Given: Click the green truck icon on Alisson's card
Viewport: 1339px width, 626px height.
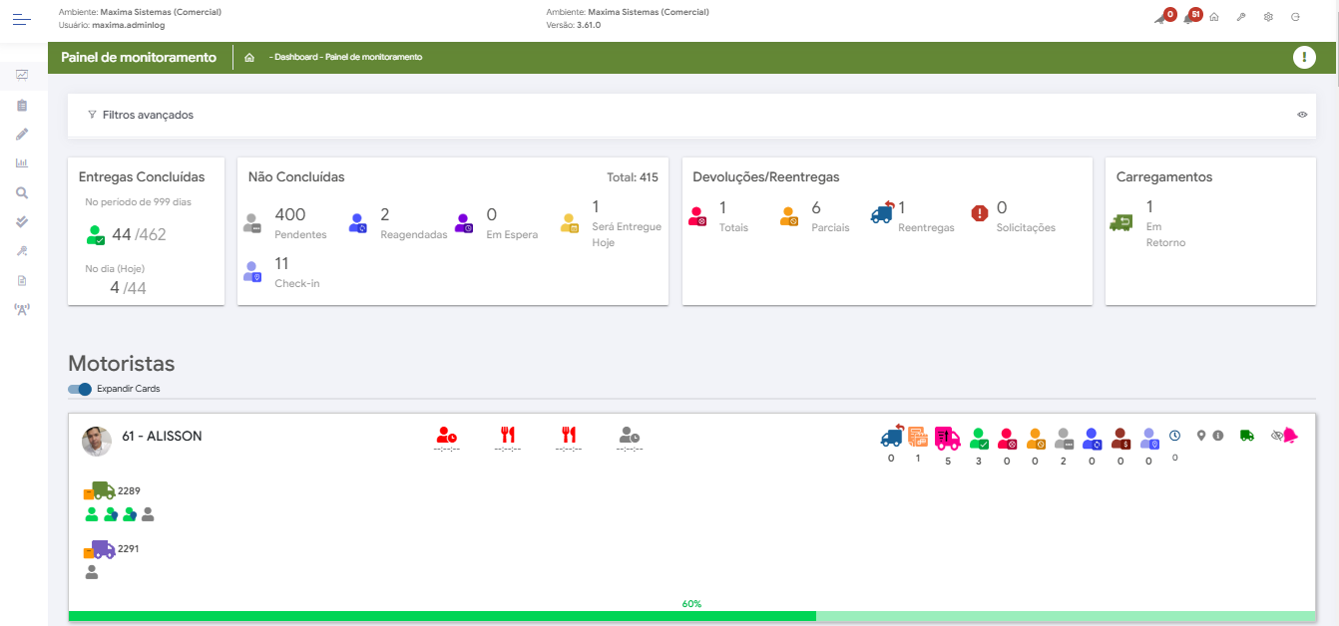Looking at the screenshot, I should tap(1246, 436).
